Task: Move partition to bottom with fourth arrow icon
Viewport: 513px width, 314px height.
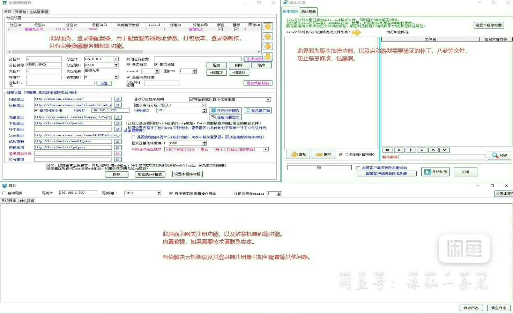Action: tap(268, 56)
